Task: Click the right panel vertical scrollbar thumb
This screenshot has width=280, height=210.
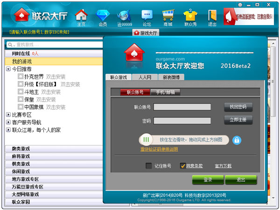Action: [x=273, y=81]
